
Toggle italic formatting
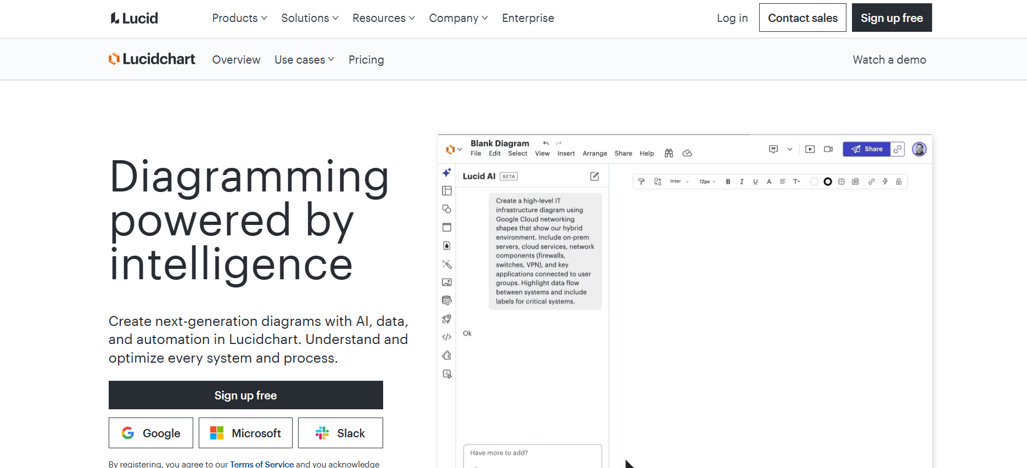[742, 182]
